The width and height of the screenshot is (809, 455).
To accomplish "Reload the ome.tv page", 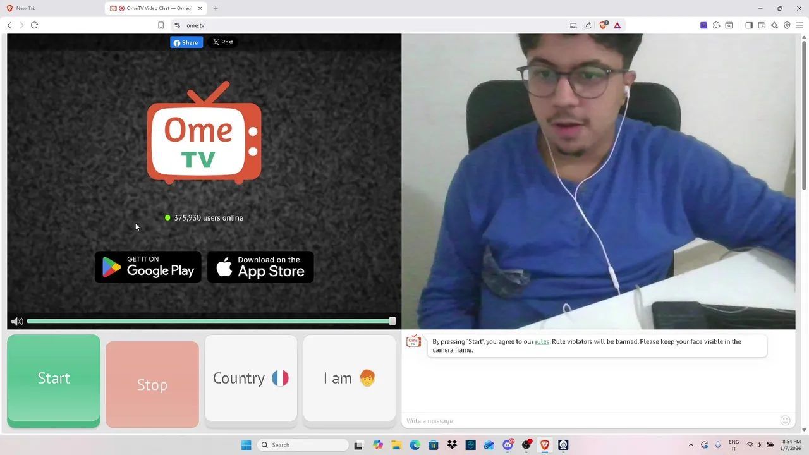I will pyautogui.click(x=34, y=25).
